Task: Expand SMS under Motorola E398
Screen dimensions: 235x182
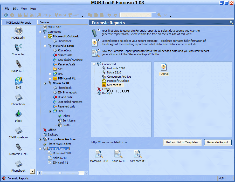Action: pyautogui.click(x=50, y=74)
